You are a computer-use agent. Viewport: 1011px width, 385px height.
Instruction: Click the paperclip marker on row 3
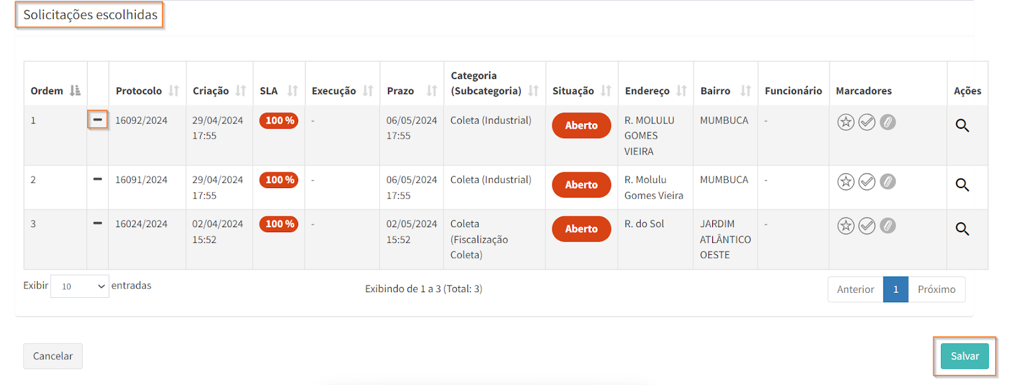tap(888, 226)
